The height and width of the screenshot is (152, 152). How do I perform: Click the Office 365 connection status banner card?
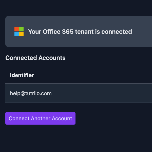pyautogui.click(x=79, y=31)
